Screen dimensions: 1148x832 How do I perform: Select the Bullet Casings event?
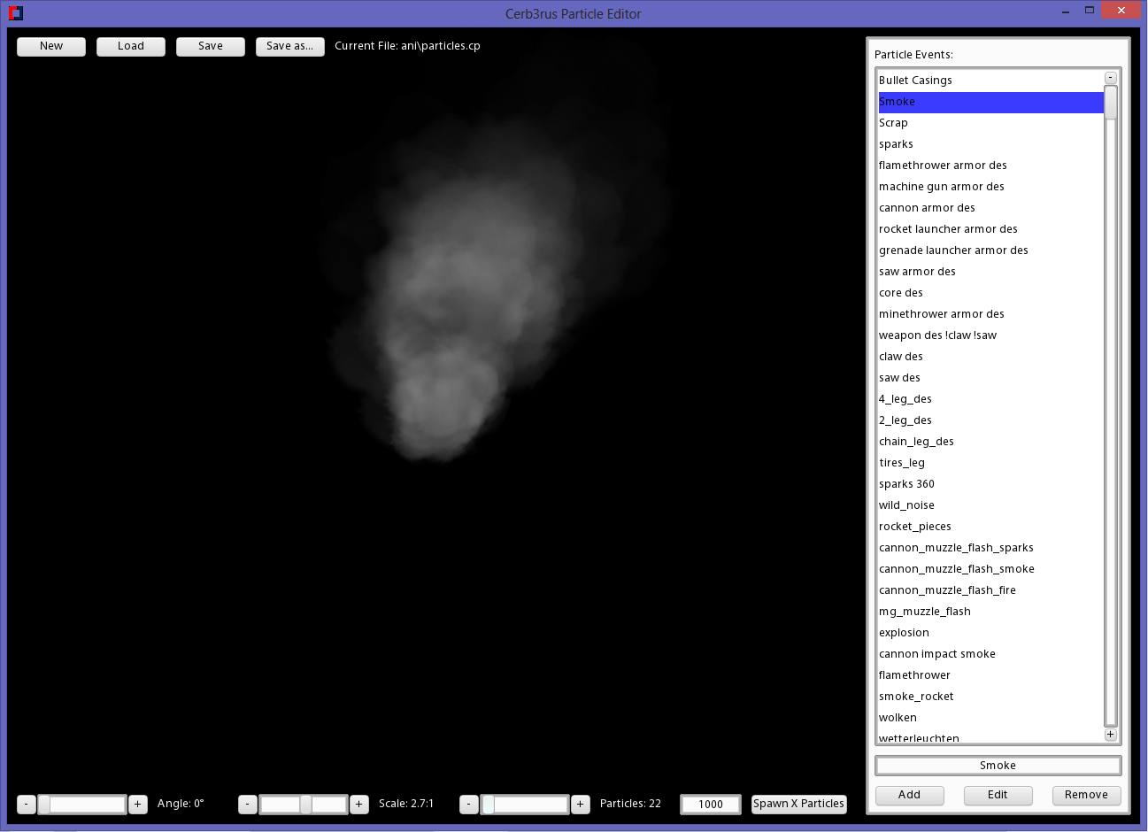(x=915, y=80)
